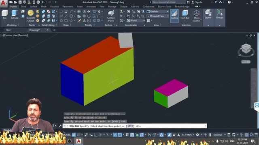Expand the Modify panel

point(90,25)
